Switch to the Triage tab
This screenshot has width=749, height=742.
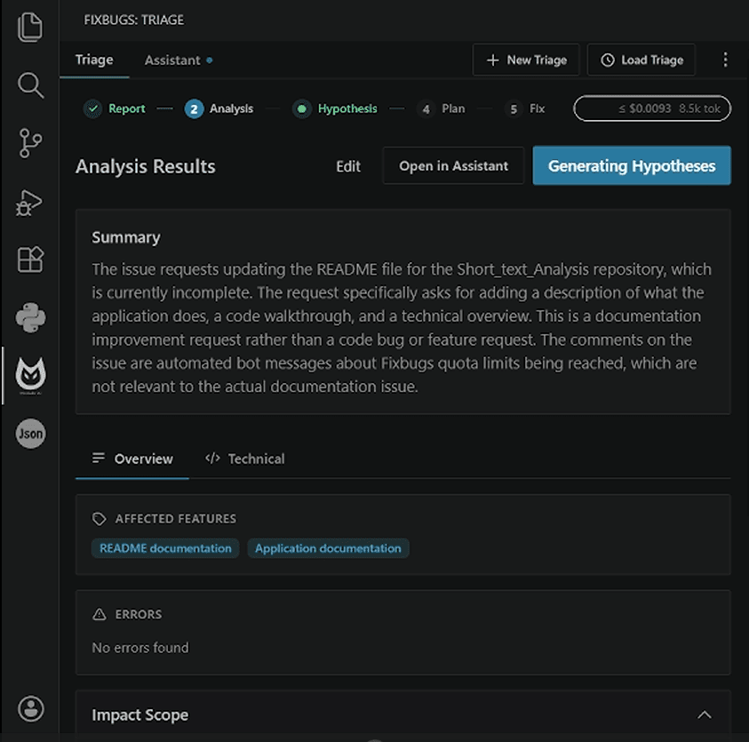pos(94,60)
